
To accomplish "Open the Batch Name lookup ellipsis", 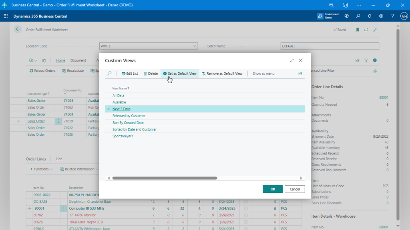I will point(376,46).
